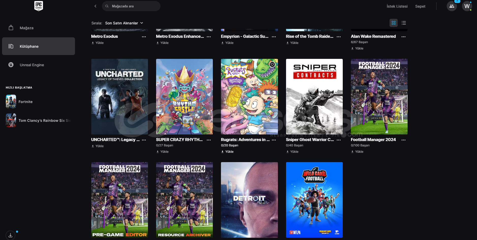Launch Fortnite from quick launch

click(x=38, y=101)
